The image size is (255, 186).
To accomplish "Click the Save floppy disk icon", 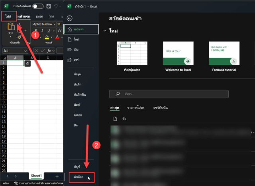I will [49, 6].
